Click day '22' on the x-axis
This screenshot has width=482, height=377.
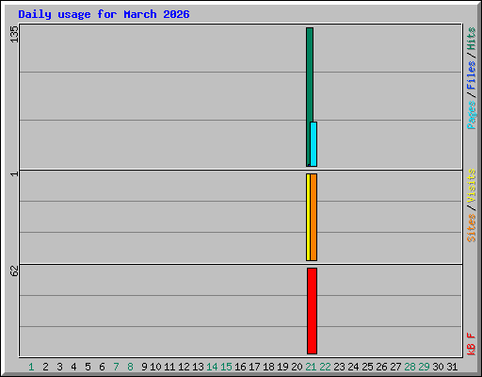coord(325,367)
